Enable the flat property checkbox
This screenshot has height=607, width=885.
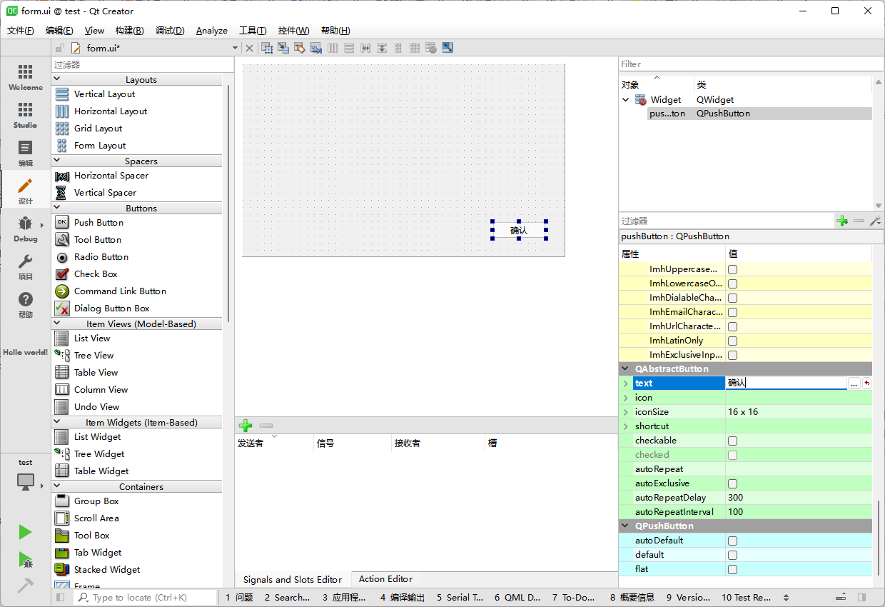(x=732, y=569)
